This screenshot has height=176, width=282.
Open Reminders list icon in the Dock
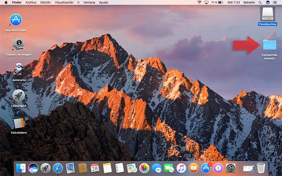(x=120, y=168)
